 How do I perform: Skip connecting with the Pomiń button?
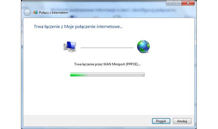pos(161,121)
